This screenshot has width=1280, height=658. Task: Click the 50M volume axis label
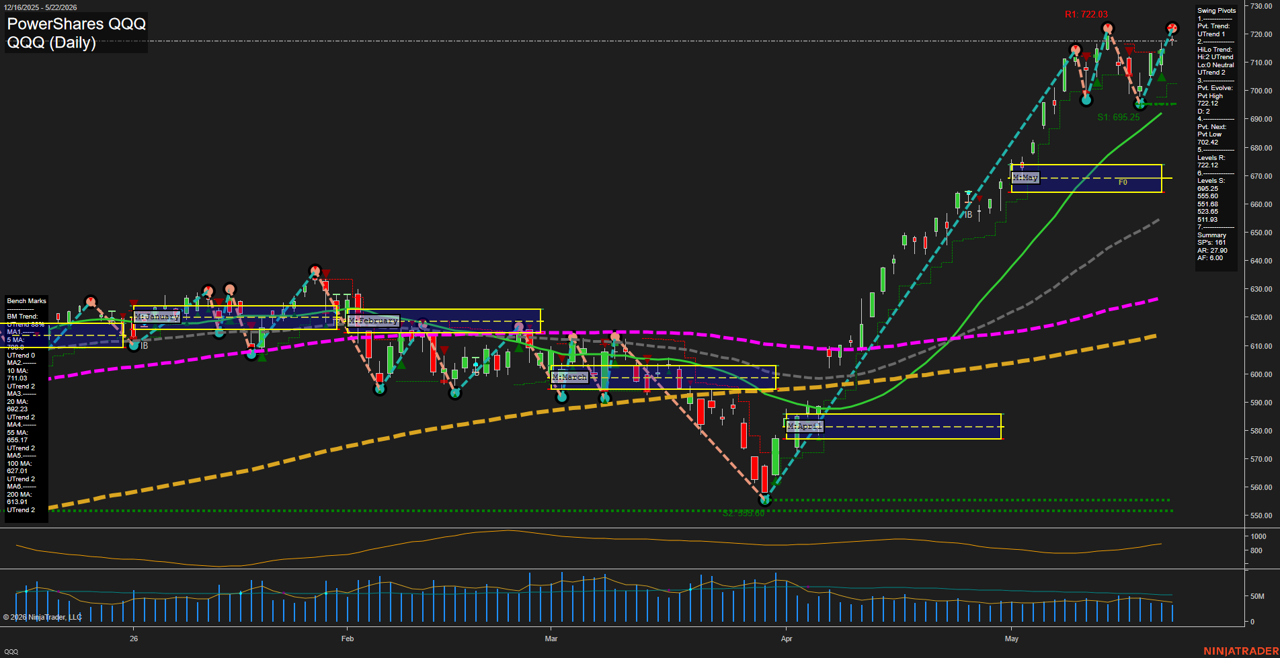(1257, 596)
